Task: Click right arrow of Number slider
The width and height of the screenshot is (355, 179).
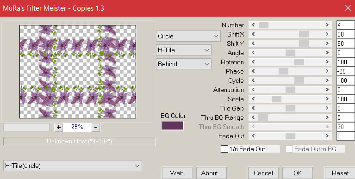Action: 327,25
